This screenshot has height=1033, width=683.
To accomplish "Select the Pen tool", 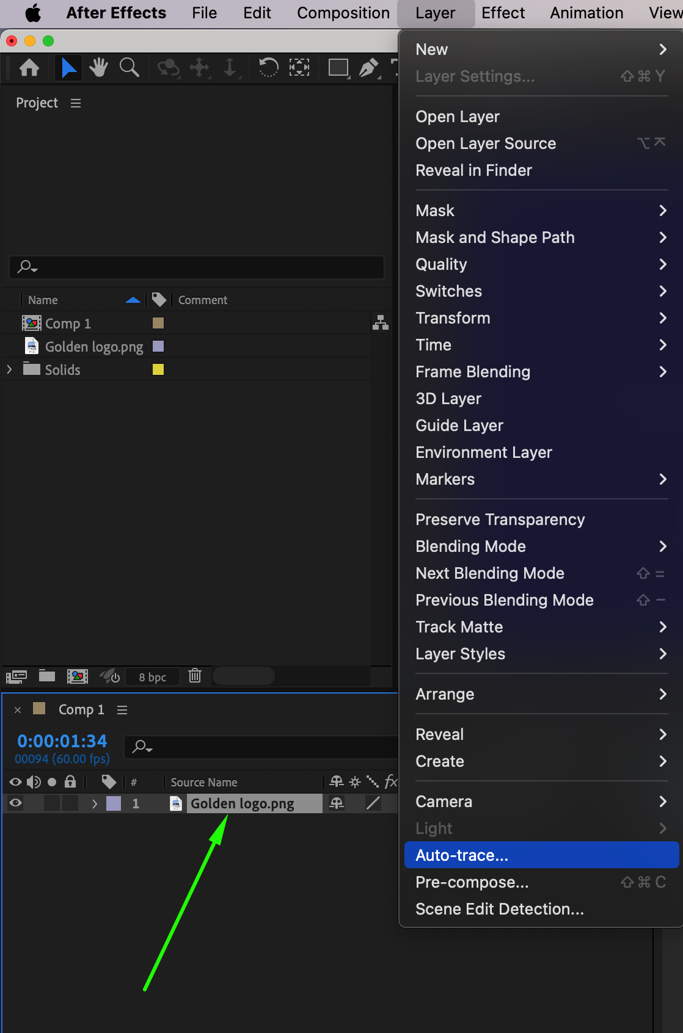I will (368, 67).
